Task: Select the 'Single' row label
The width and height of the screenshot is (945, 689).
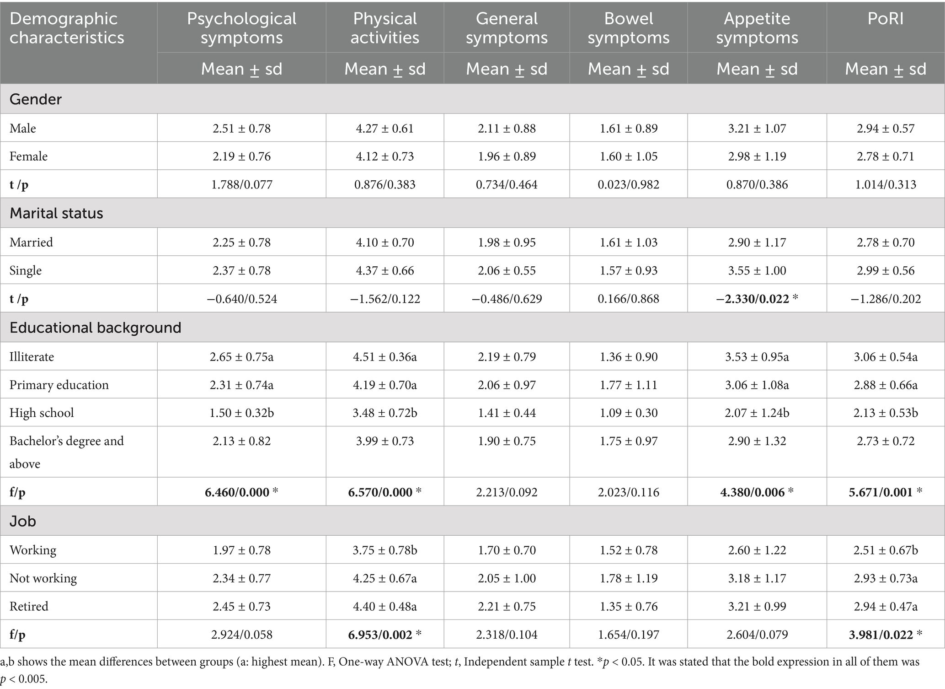Action: (x=26, y=270)
